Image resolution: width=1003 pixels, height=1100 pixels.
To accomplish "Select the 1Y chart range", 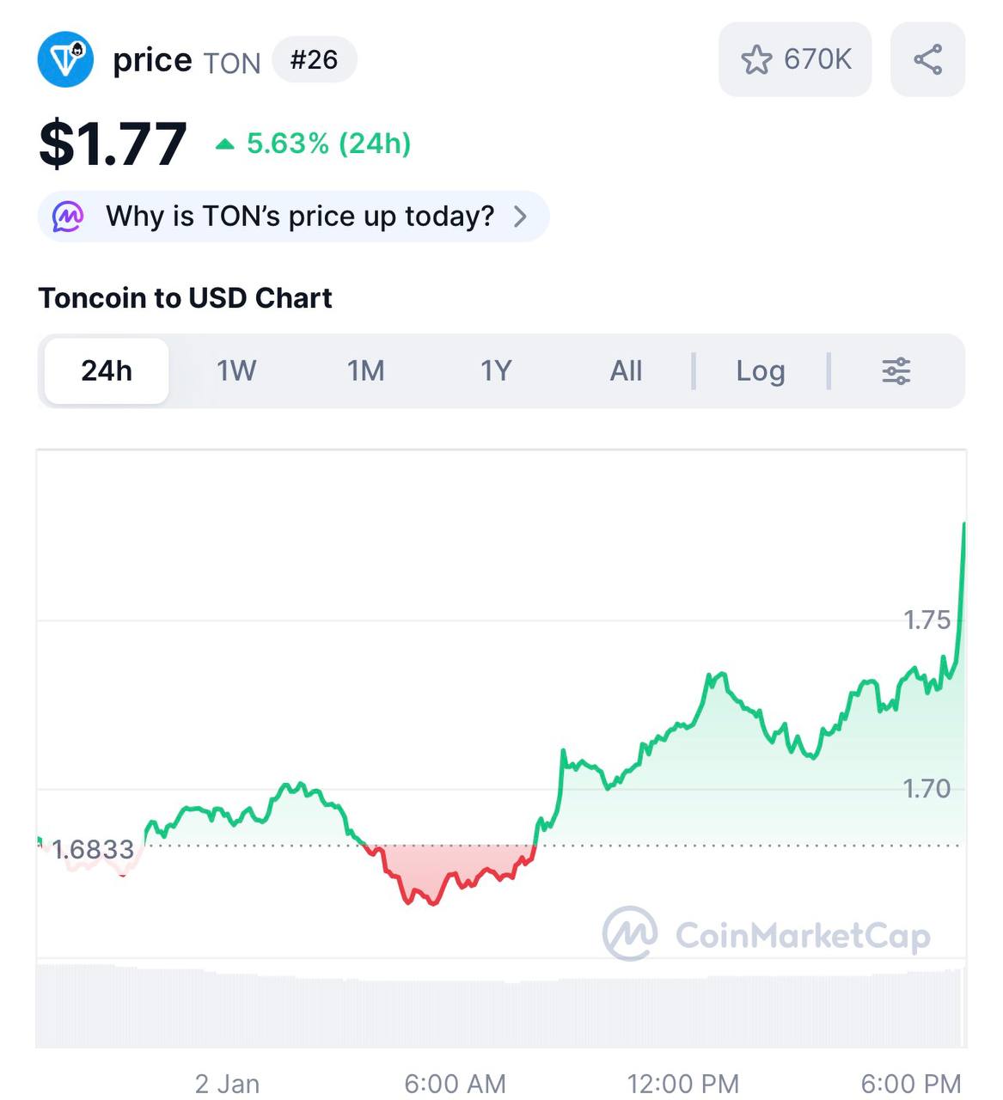I will coord(496,371).
